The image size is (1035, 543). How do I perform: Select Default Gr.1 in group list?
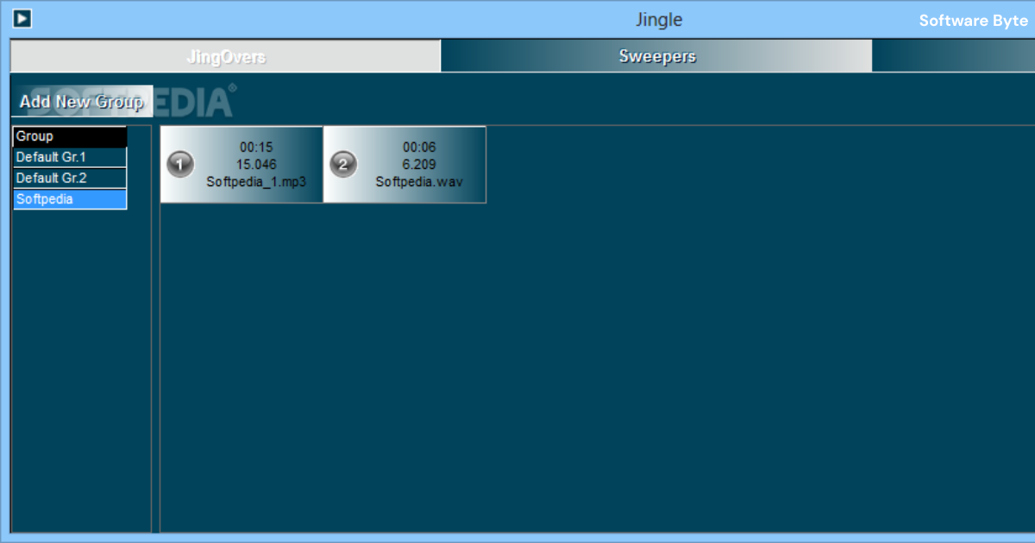coord(70,158)
